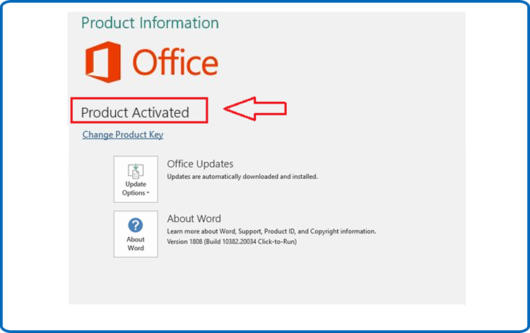Click the Product Activated status text

pyautogui.click(x=135, y=112)
